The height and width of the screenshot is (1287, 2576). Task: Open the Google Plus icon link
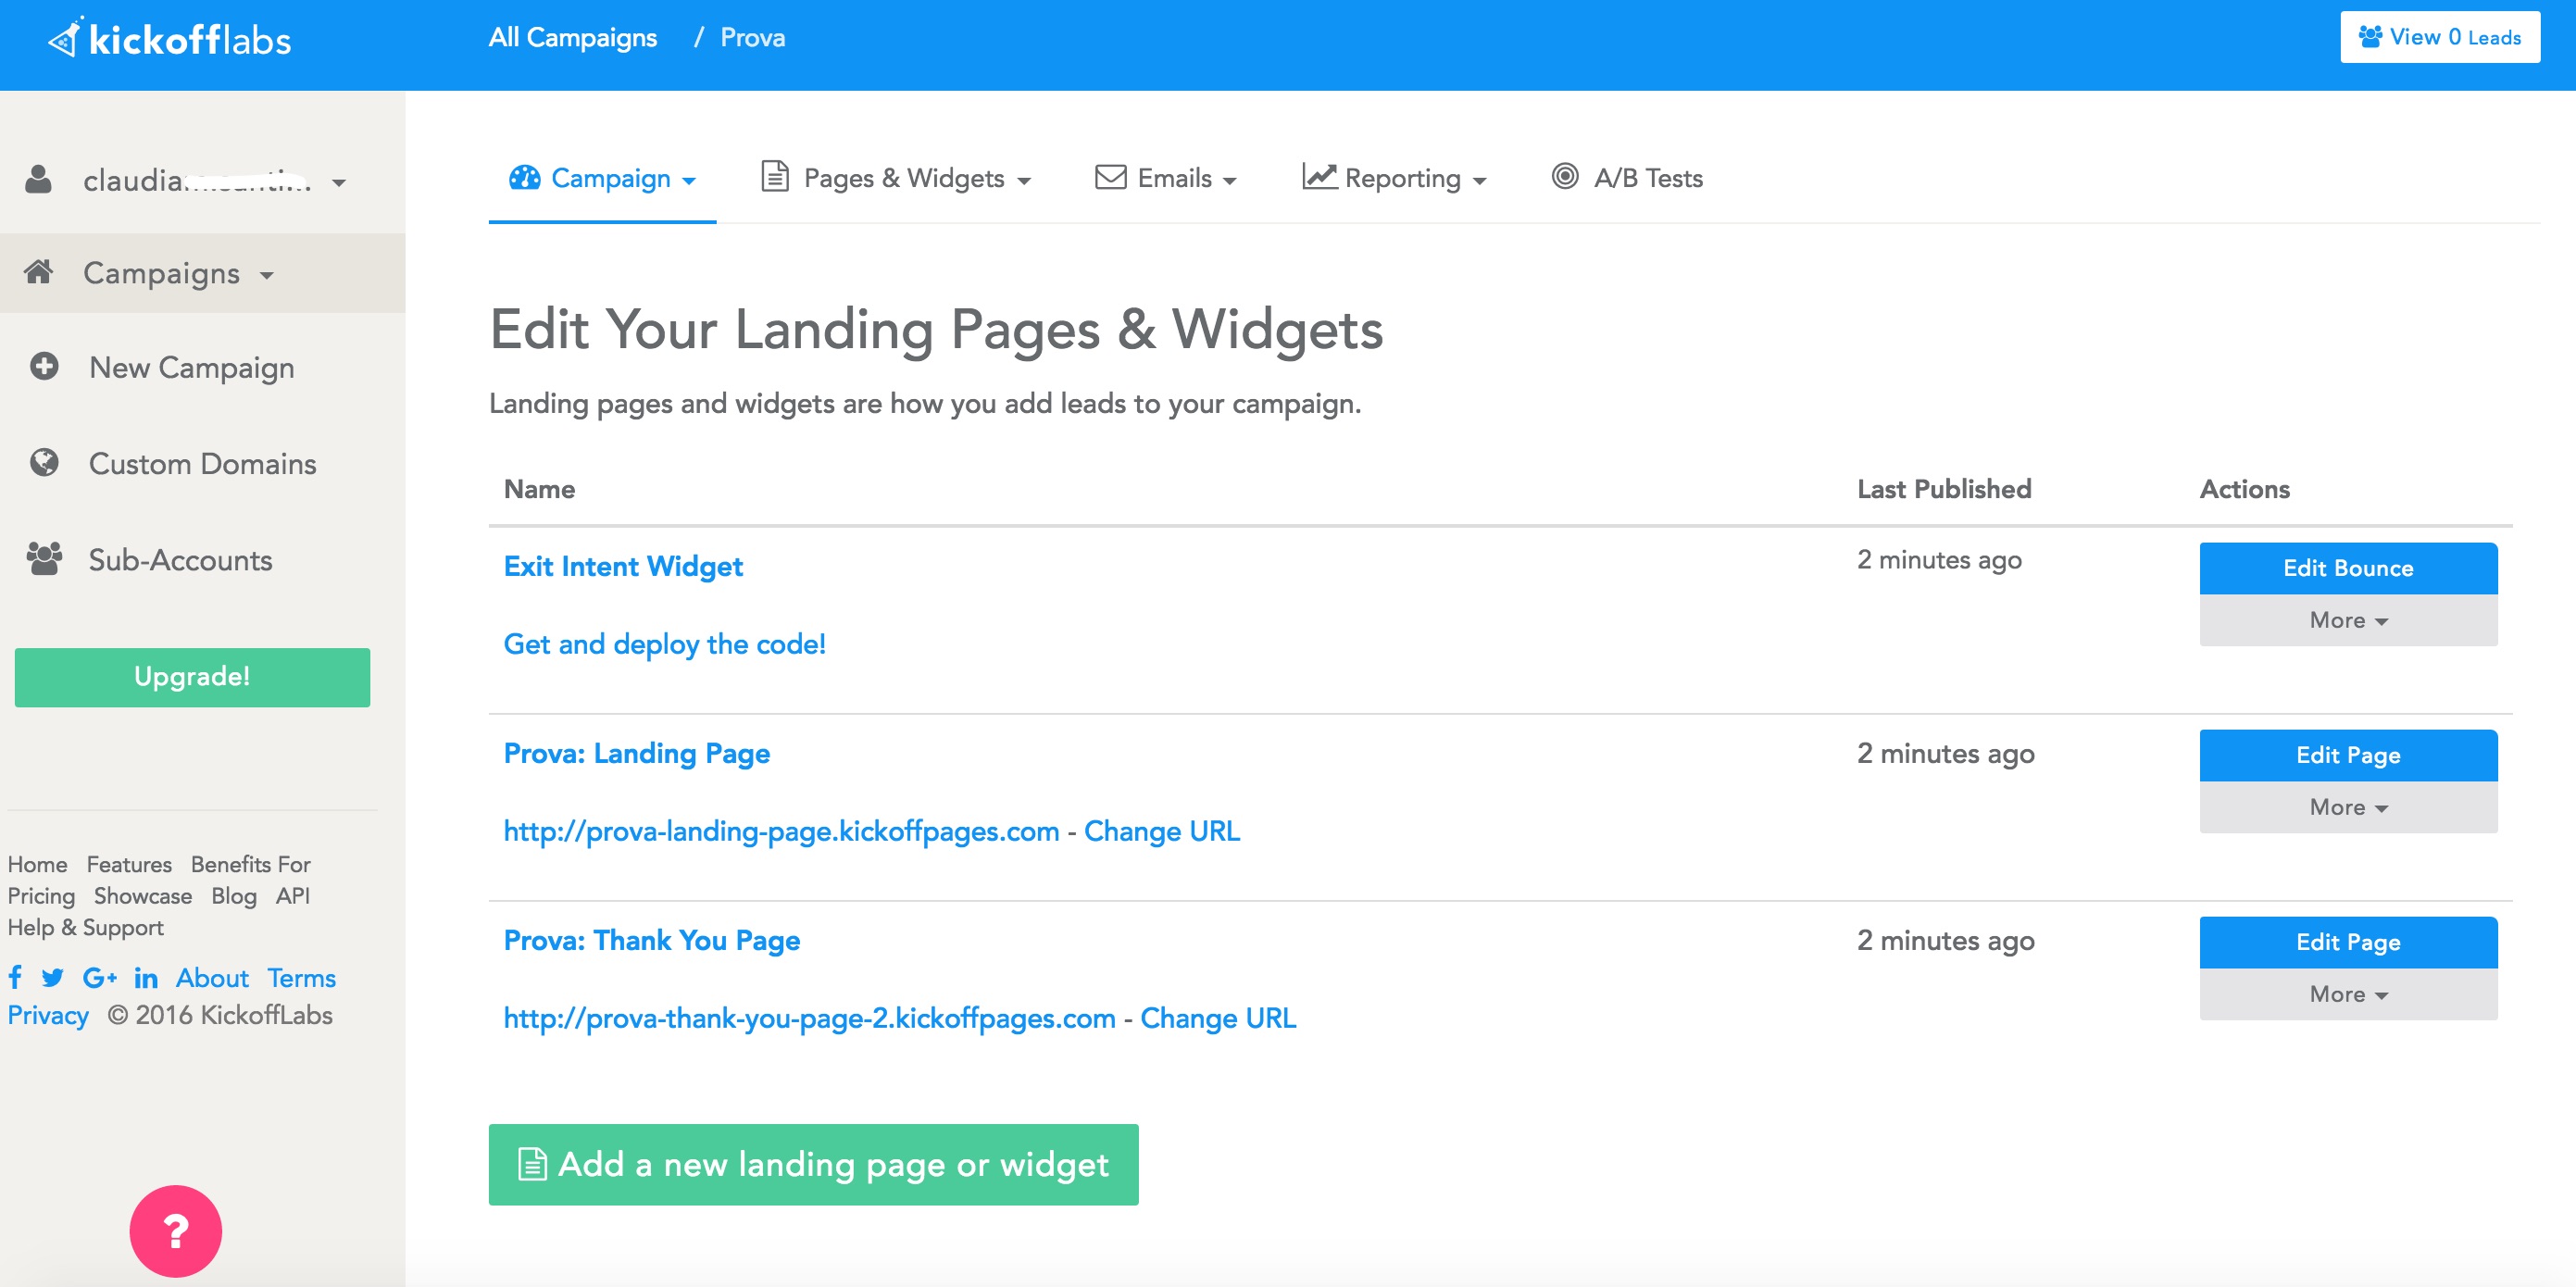(x=99, y=977)
